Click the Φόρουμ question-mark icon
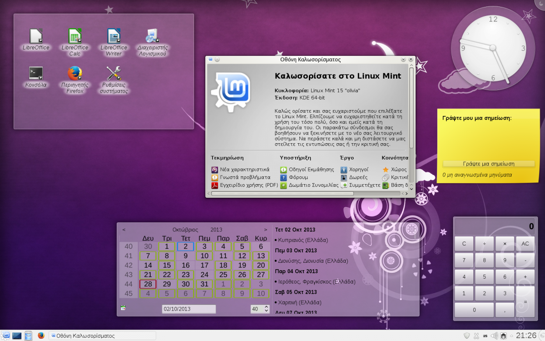The image size is (545, 341). tap(283, 177)
